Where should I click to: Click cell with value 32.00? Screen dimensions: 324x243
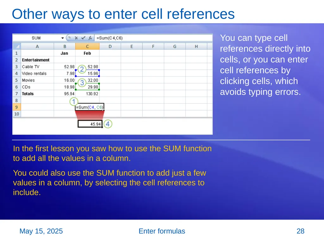(x=87, y=80)
